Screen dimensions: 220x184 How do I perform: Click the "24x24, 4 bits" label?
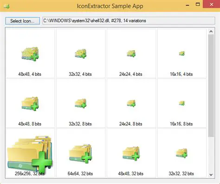[131, 74]
